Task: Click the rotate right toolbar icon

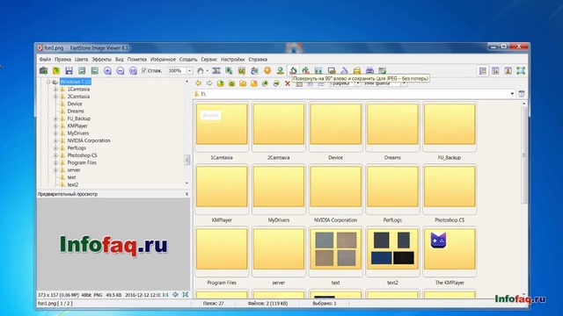Action: pyautogui.click(x=305, y=70)
